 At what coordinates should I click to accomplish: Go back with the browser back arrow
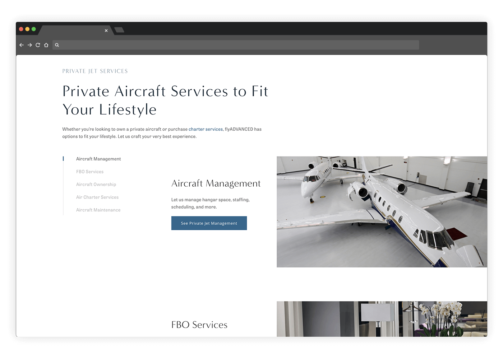tap(22, 45)
